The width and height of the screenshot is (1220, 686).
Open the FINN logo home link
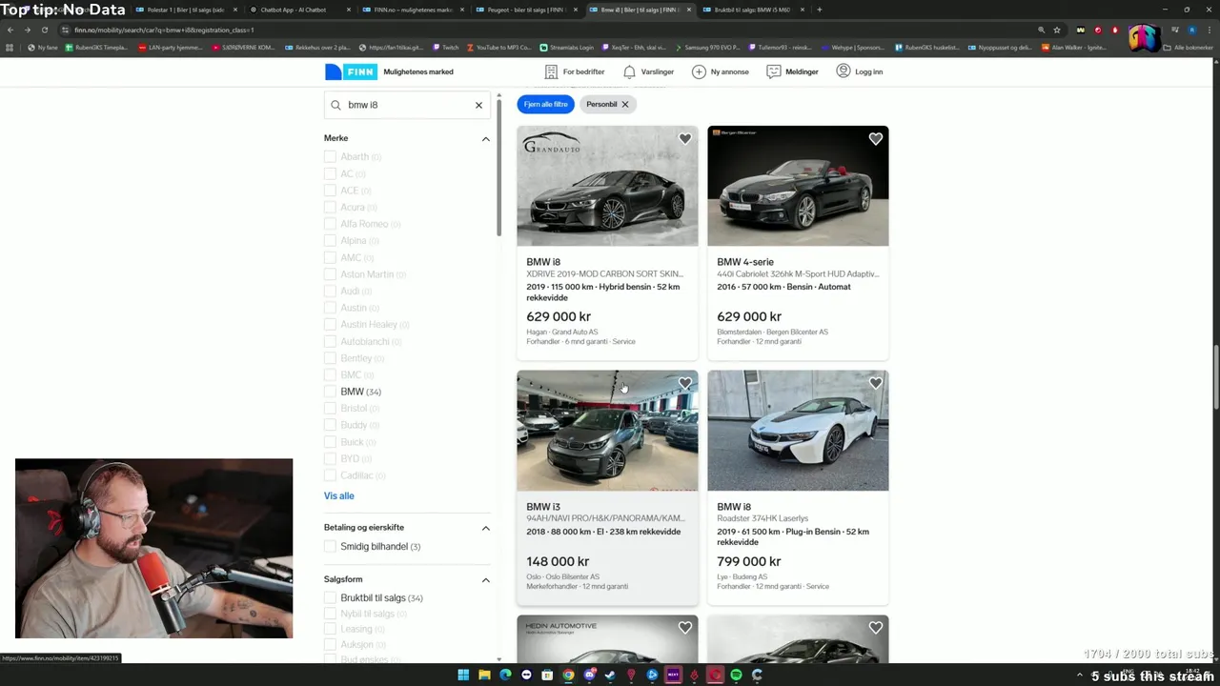click(x=351, y=71)
